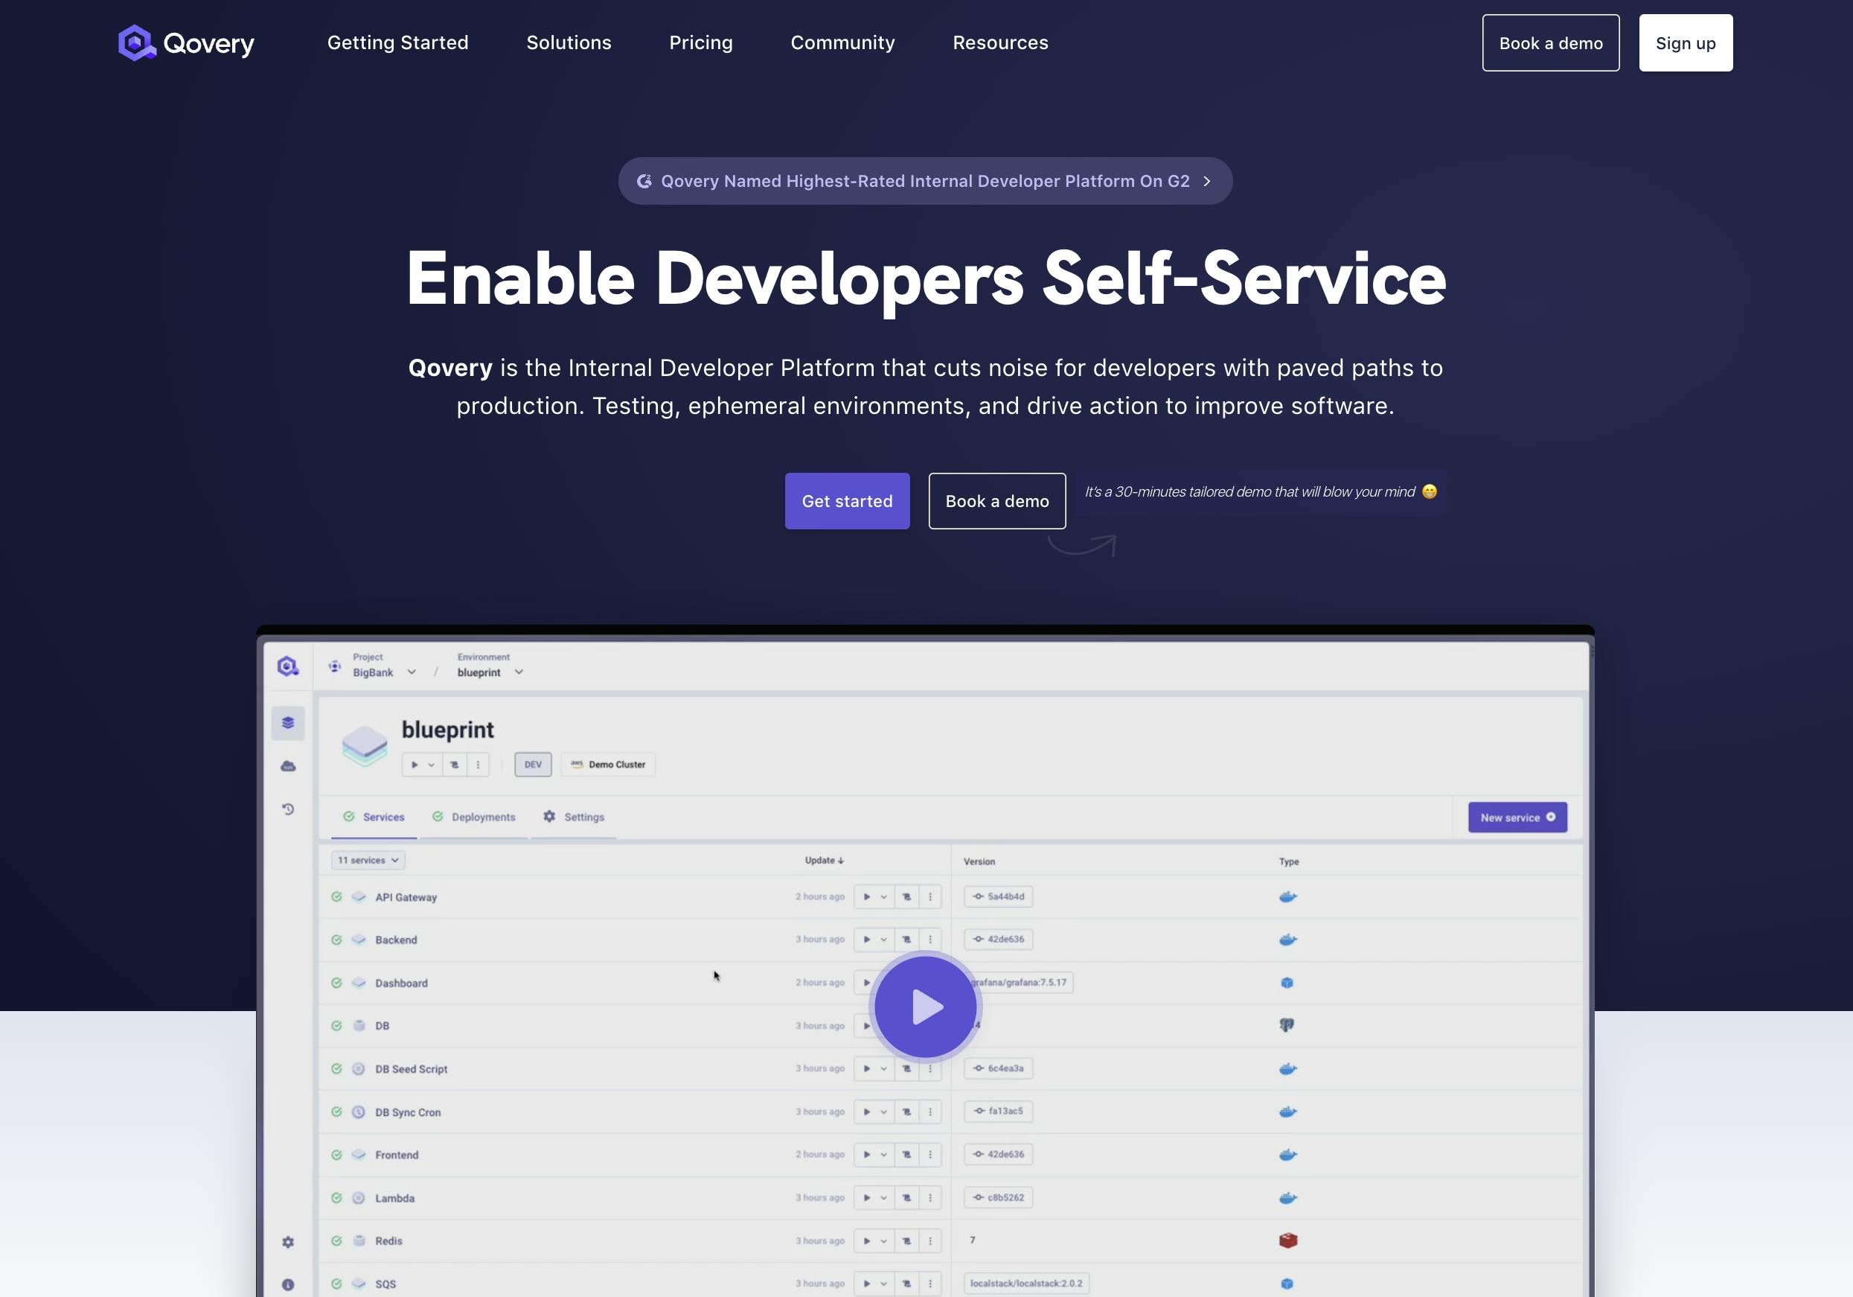Image resolution: width=1853 pixels, height=1297 pixels.
Task: Play the product demo video
Action: pos(925,1005)
